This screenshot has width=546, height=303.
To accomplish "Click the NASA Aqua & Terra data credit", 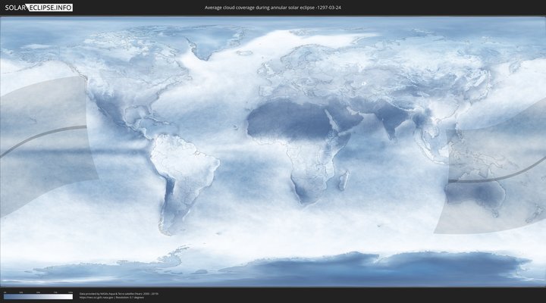I will tap(118, 292).
